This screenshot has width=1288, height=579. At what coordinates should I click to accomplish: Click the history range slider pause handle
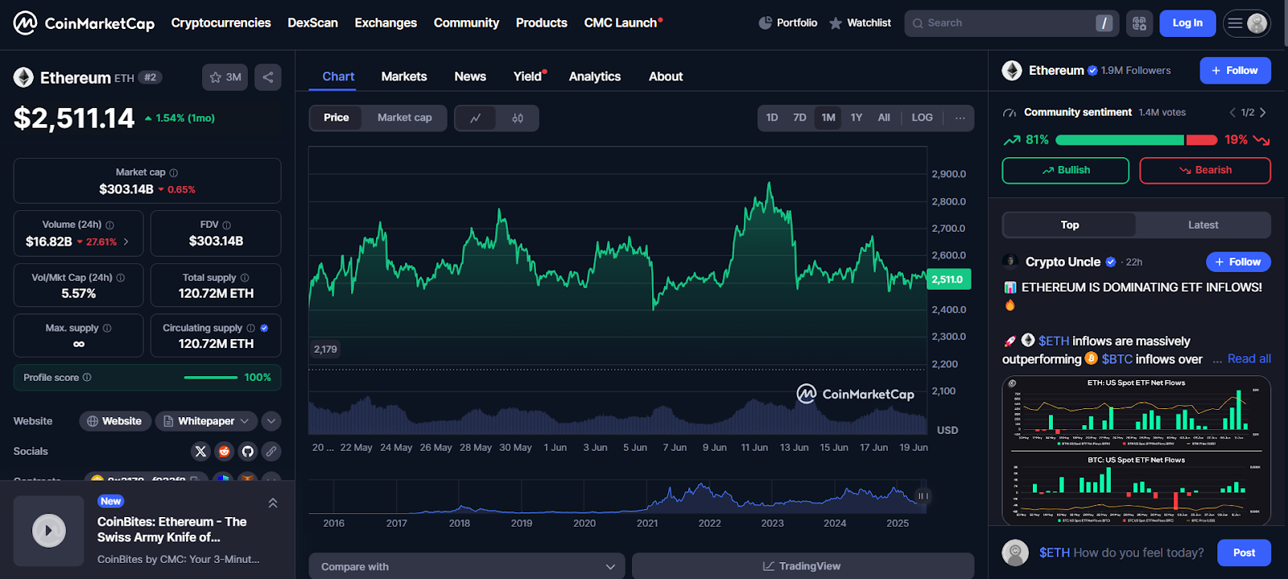[923, 496]
